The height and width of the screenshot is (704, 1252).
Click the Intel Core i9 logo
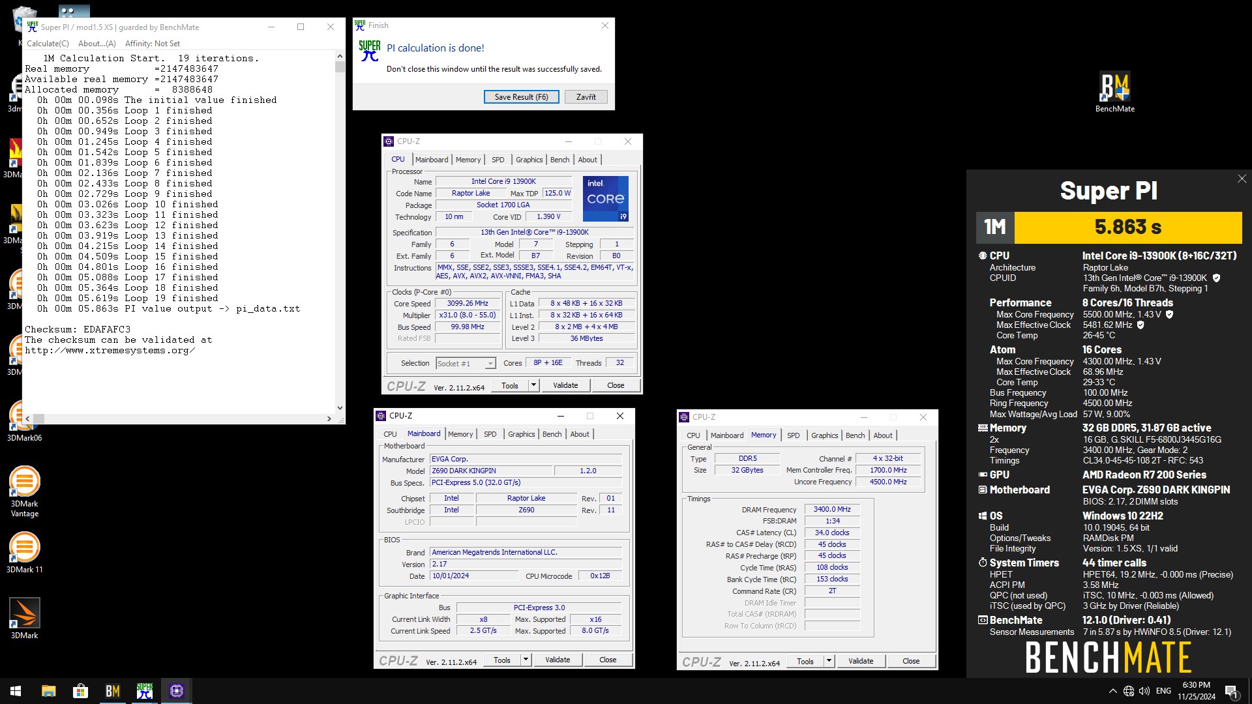[x=606, y=198]
